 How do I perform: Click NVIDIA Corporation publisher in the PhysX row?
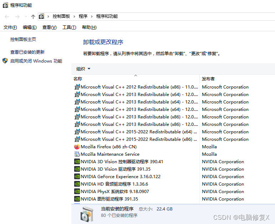click(223, 192)
